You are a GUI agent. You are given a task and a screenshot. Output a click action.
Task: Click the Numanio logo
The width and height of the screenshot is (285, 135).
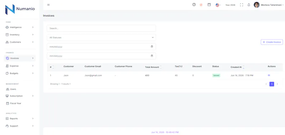(20, 10)
